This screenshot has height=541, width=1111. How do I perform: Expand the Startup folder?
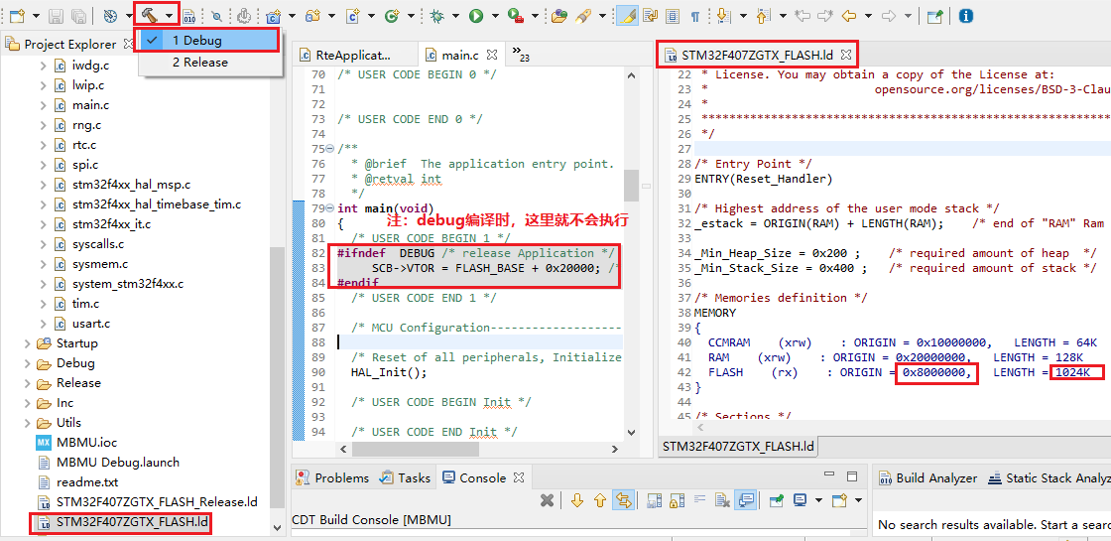coord(27,343)
